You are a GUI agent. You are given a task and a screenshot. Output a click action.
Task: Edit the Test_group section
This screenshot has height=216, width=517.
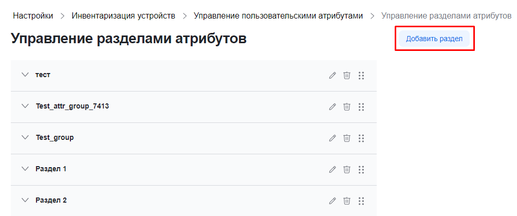[x=333, y=138]
